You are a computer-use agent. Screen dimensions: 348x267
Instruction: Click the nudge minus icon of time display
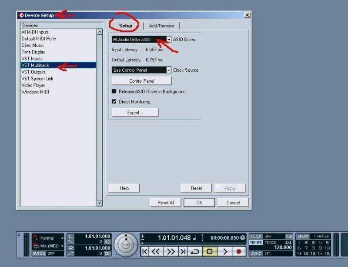point(143,239)
